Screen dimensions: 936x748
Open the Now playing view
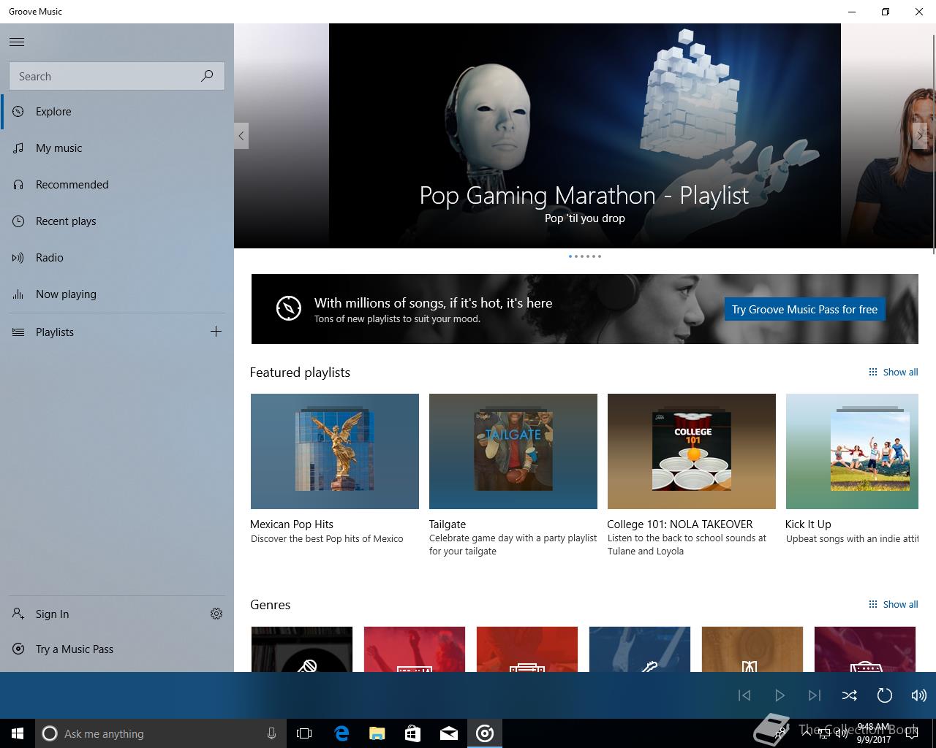point(117,294)
